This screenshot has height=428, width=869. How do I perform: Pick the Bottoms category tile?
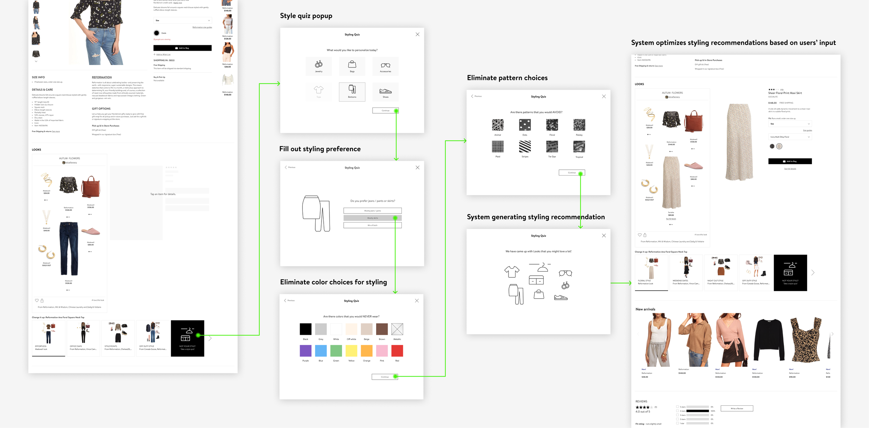coord(352,92)
